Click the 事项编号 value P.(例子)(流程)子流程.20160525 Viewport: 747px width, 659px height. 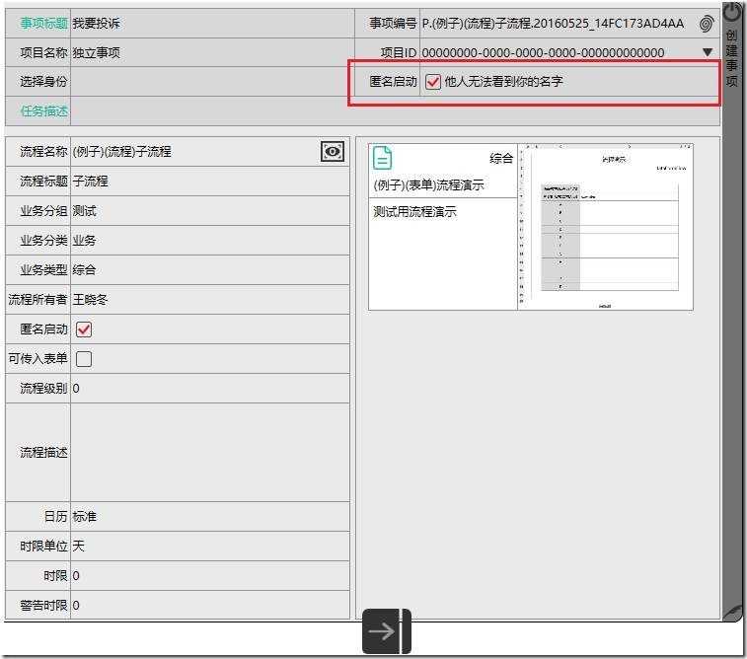[x=553, y=24]
